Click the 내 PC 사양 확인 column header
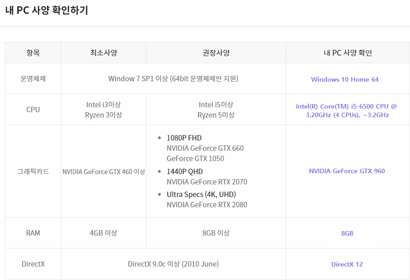 [348, 53]
